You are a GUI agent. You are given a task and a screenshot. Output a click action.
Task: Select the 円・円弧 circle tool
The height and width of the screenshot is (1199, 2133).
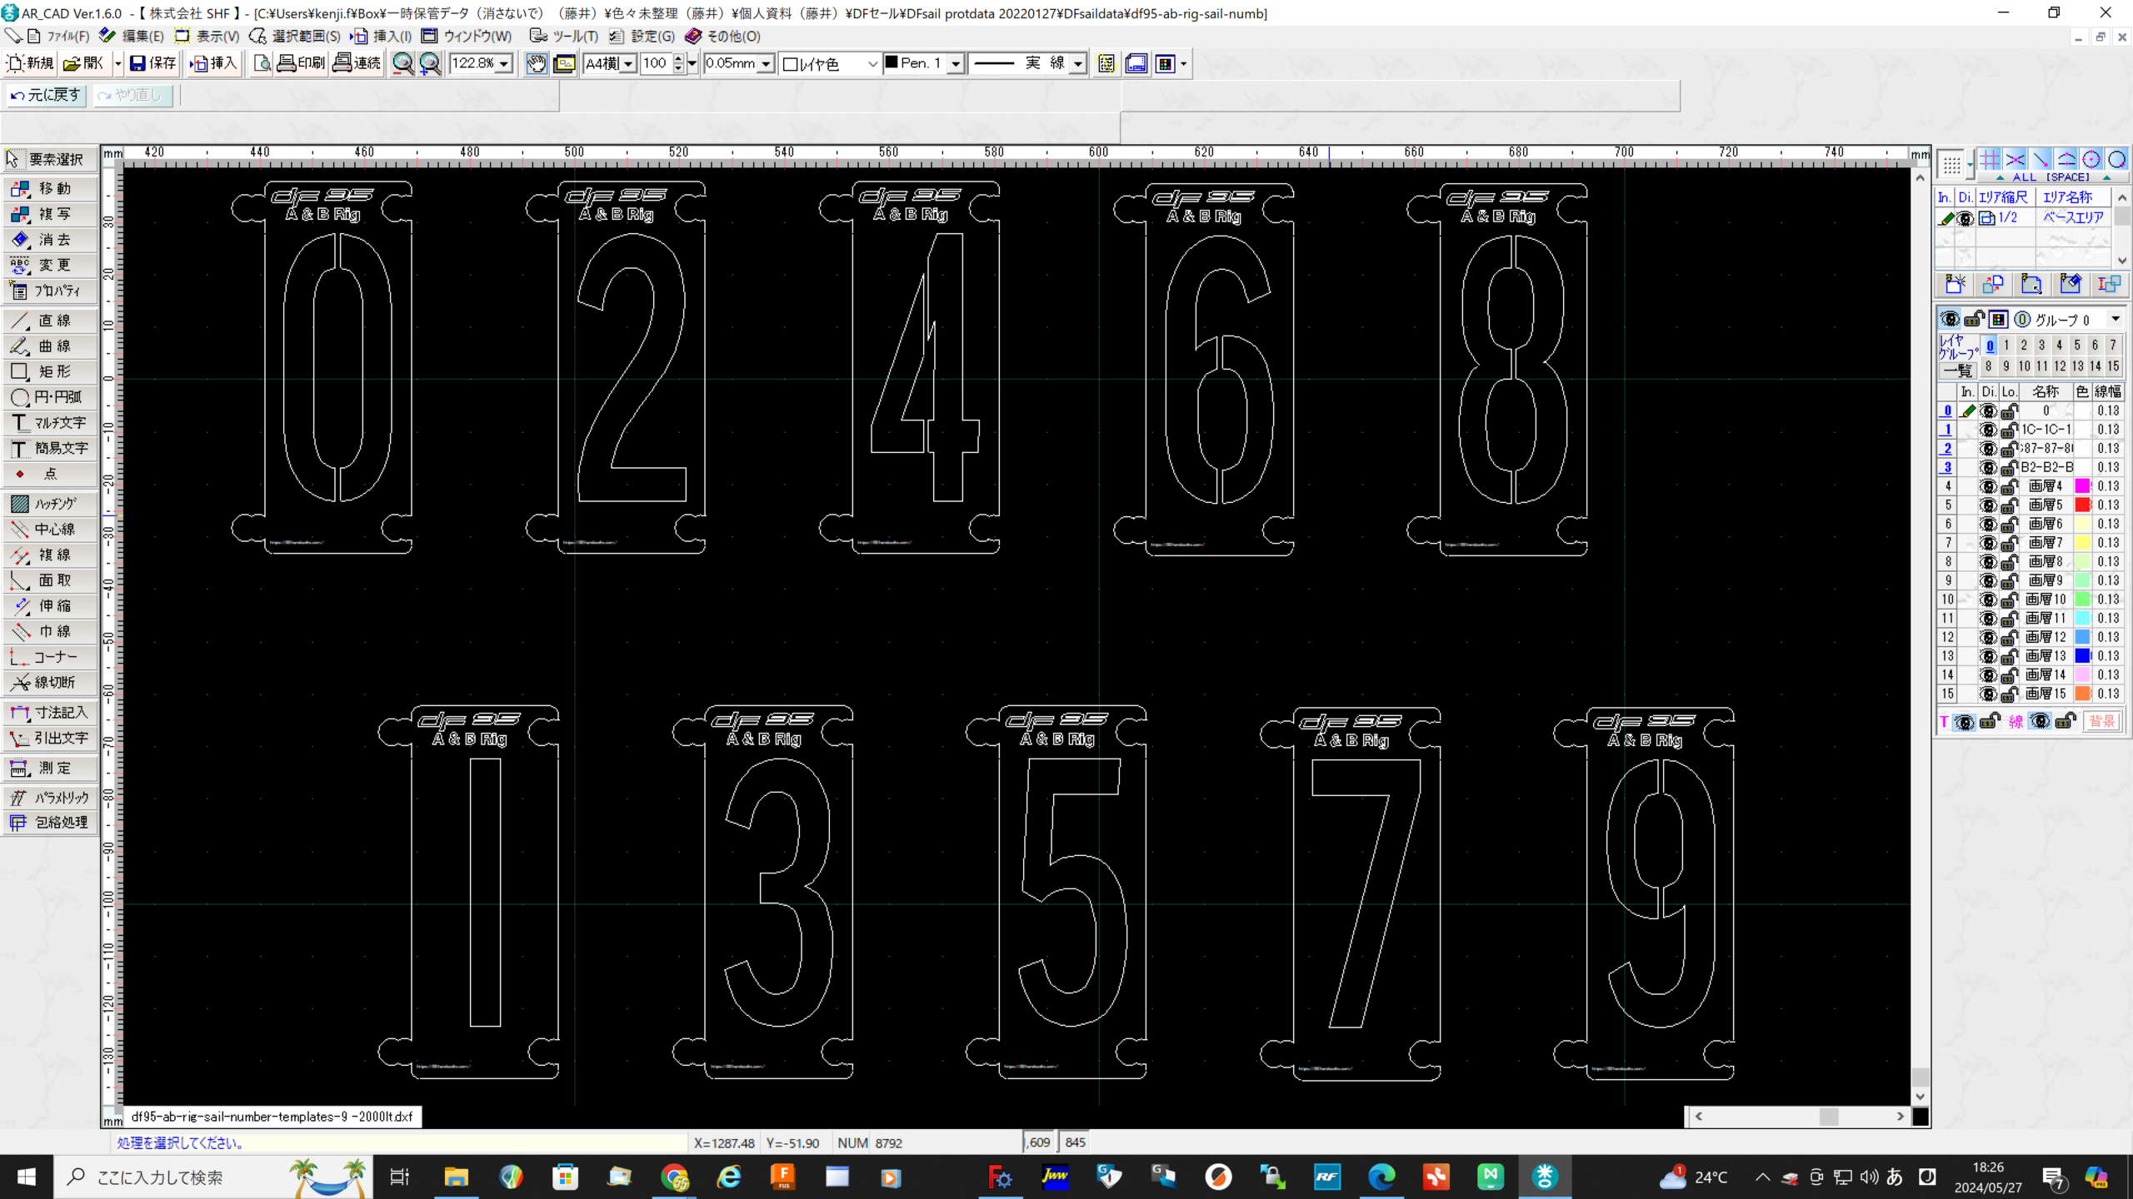click(50, 397)
